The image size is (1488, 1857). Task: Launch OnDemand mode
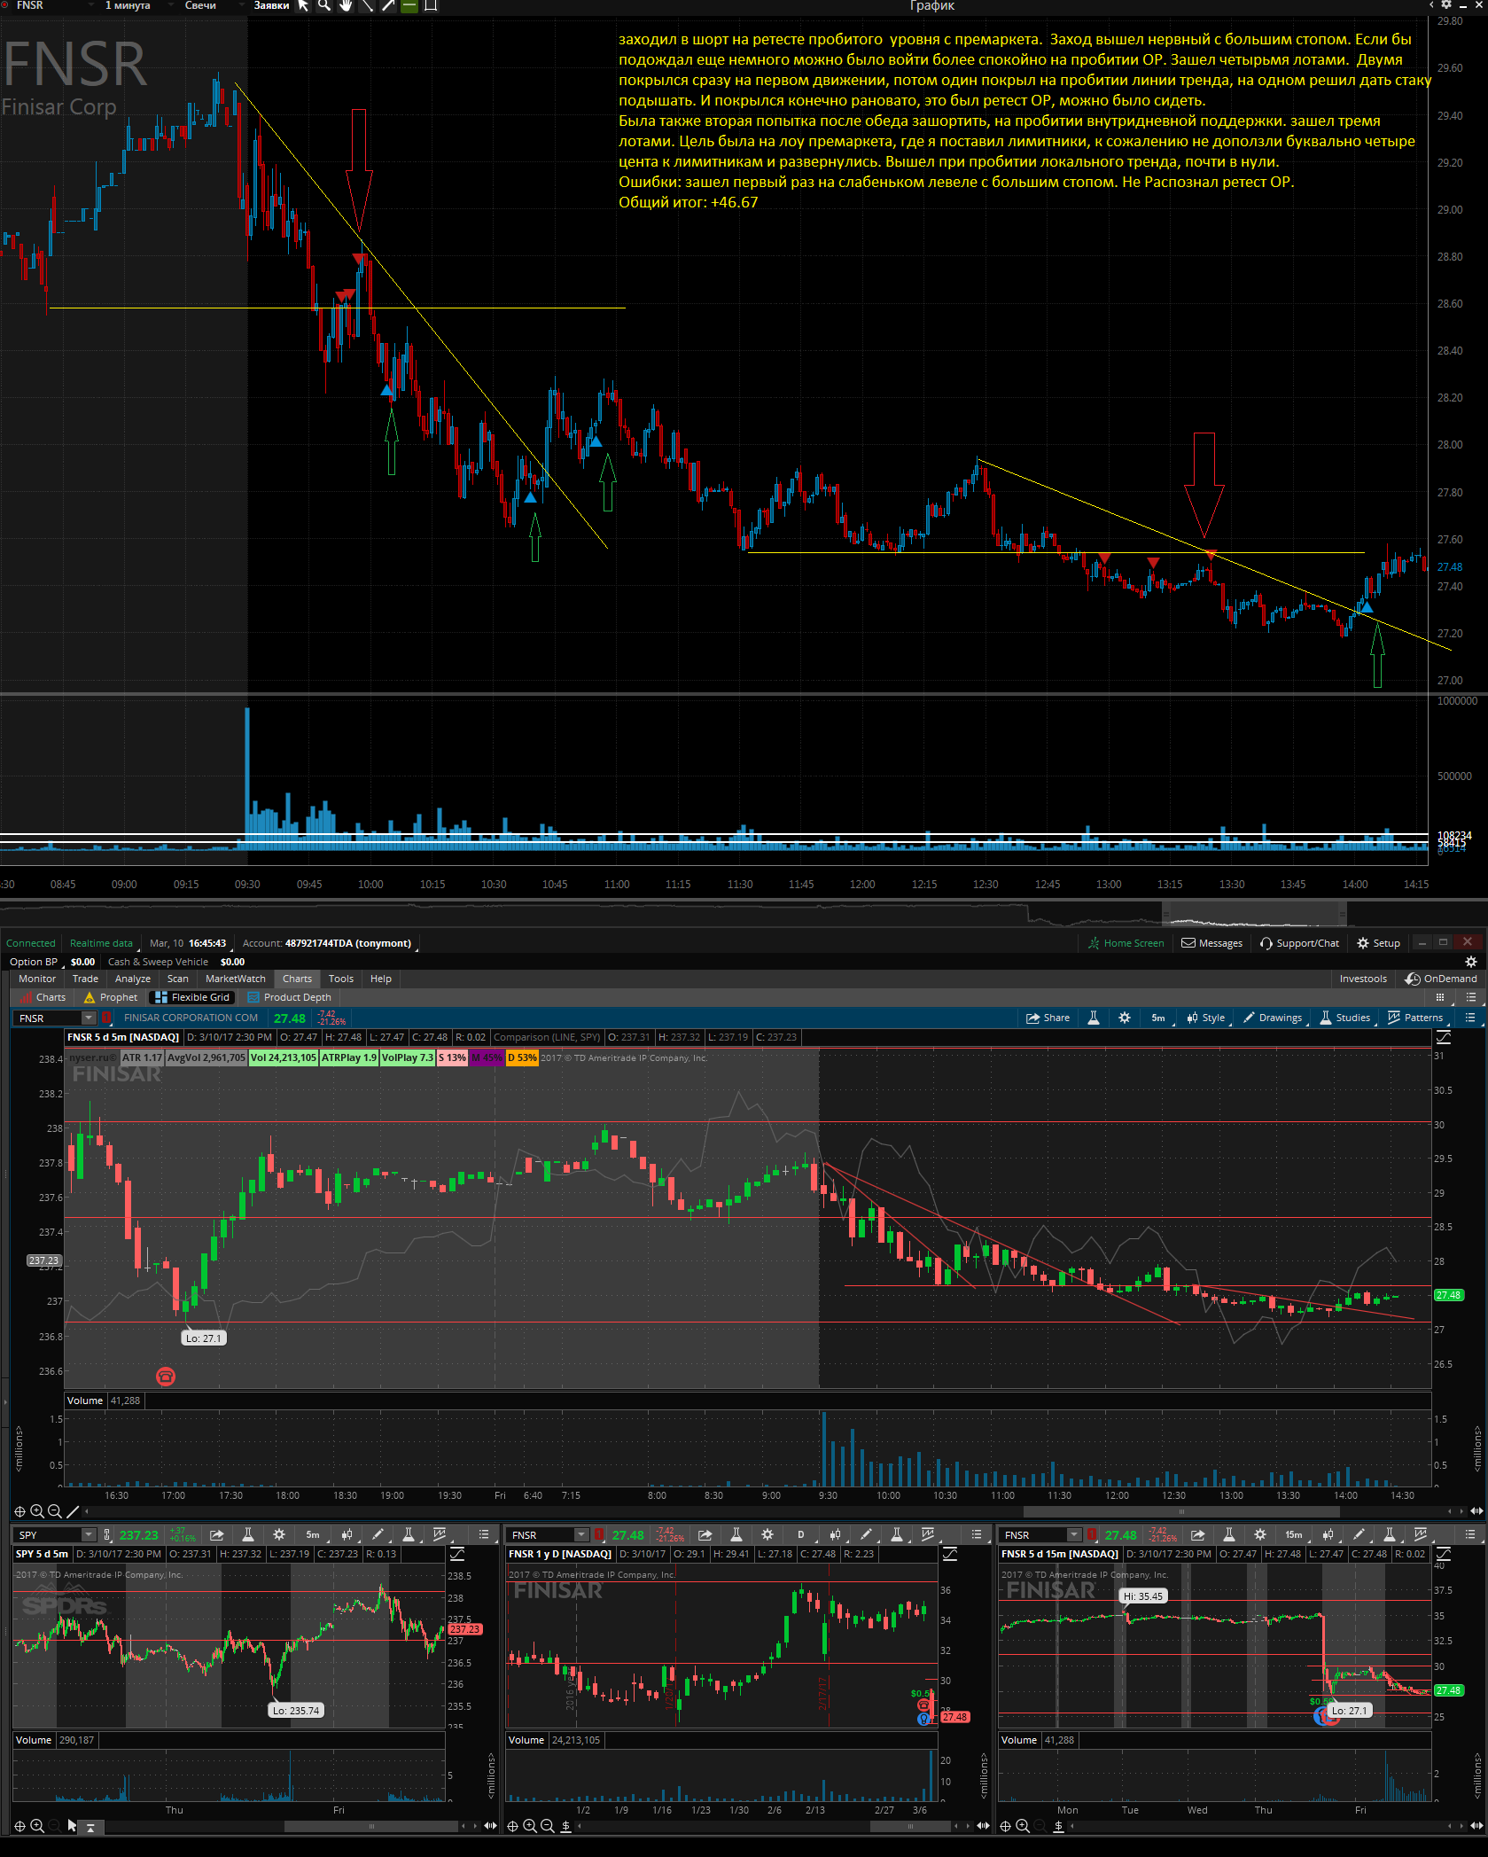[1441, 979]
